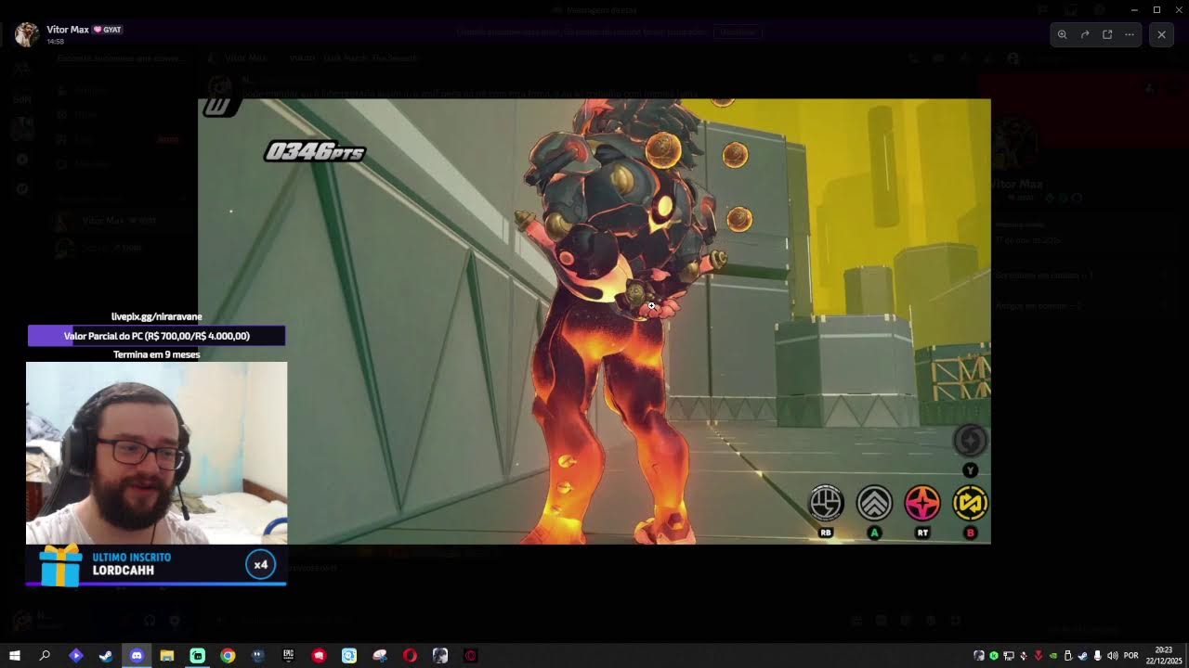1189x668 pixels.
Task: Open the Opera GX icon in the taskbar
Action: 470,656
